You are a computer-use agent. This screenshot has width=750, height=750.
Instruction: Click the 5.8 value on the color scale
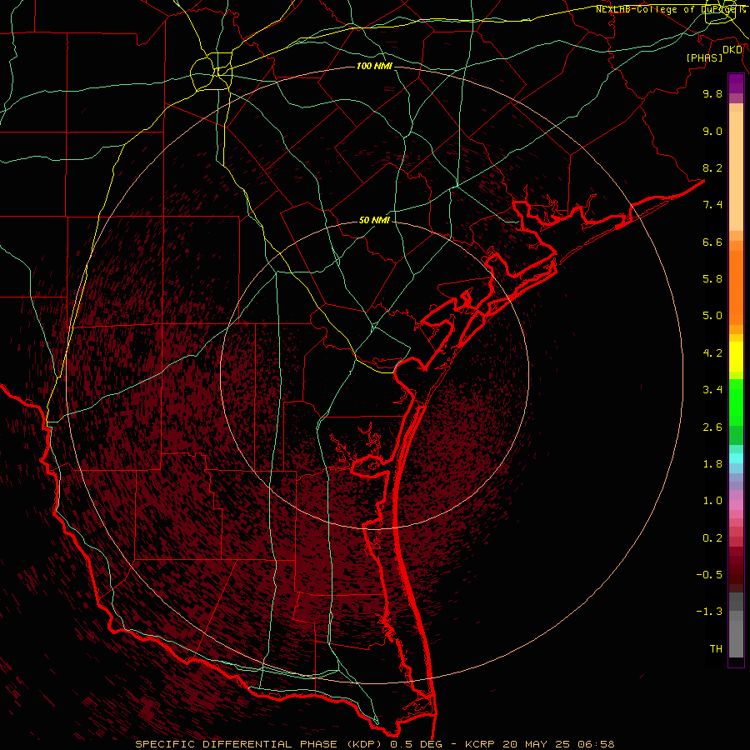(x=712, y=279)
